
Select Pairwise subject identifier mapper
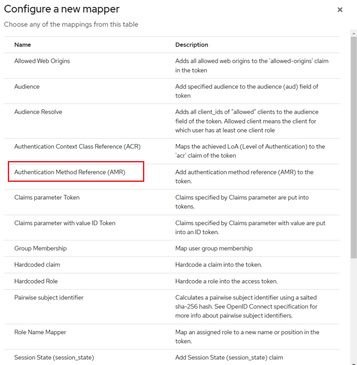(49, 298)
